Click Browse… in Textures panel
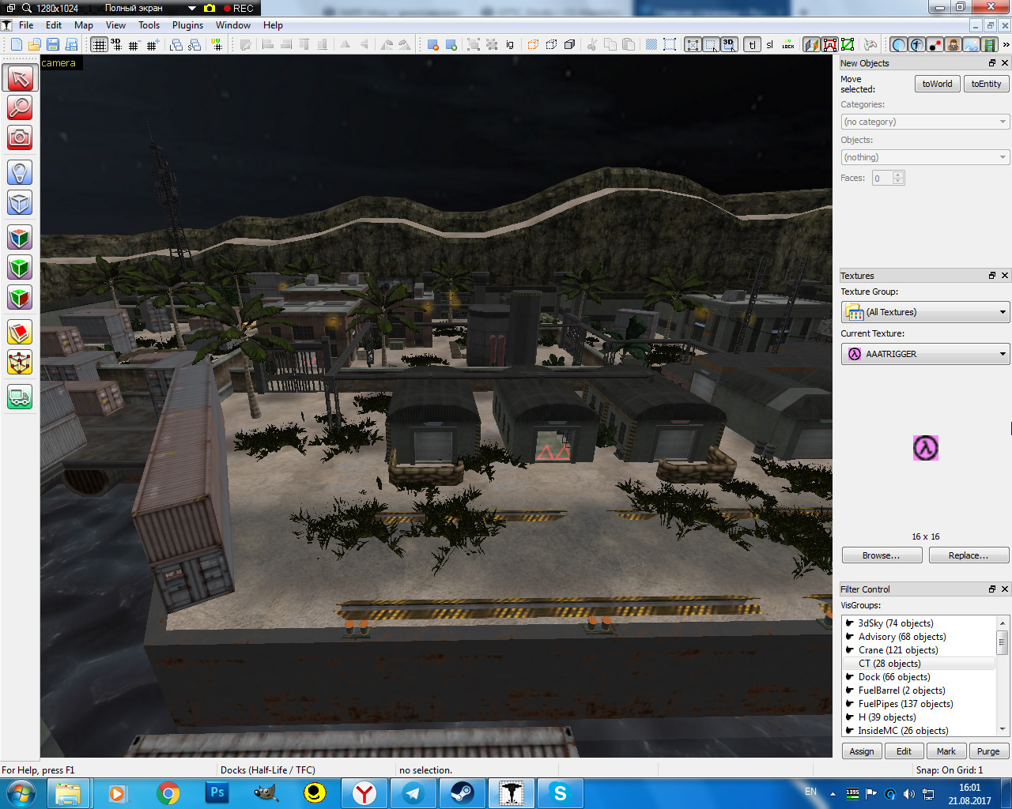Image resolution: width=1012 pixels, height=809 pixels. [x=882, y=555]
